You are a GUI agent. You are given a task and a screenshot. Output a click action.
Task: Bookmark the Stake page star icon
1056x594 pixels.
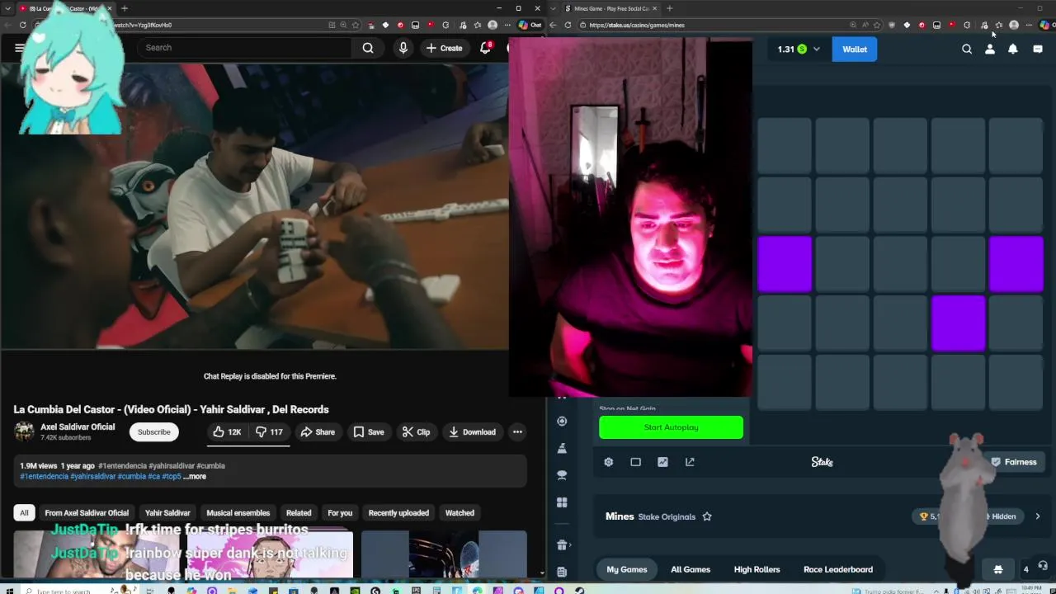click(x=877, y=25)
